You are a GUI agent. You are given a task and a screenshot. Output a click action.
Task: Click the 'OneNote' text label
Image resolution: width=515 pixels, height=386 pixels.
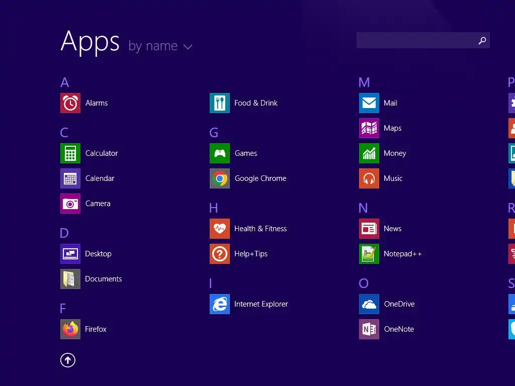coord(399,329)
